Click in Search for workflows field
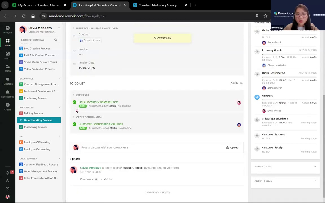 [39, 40]
